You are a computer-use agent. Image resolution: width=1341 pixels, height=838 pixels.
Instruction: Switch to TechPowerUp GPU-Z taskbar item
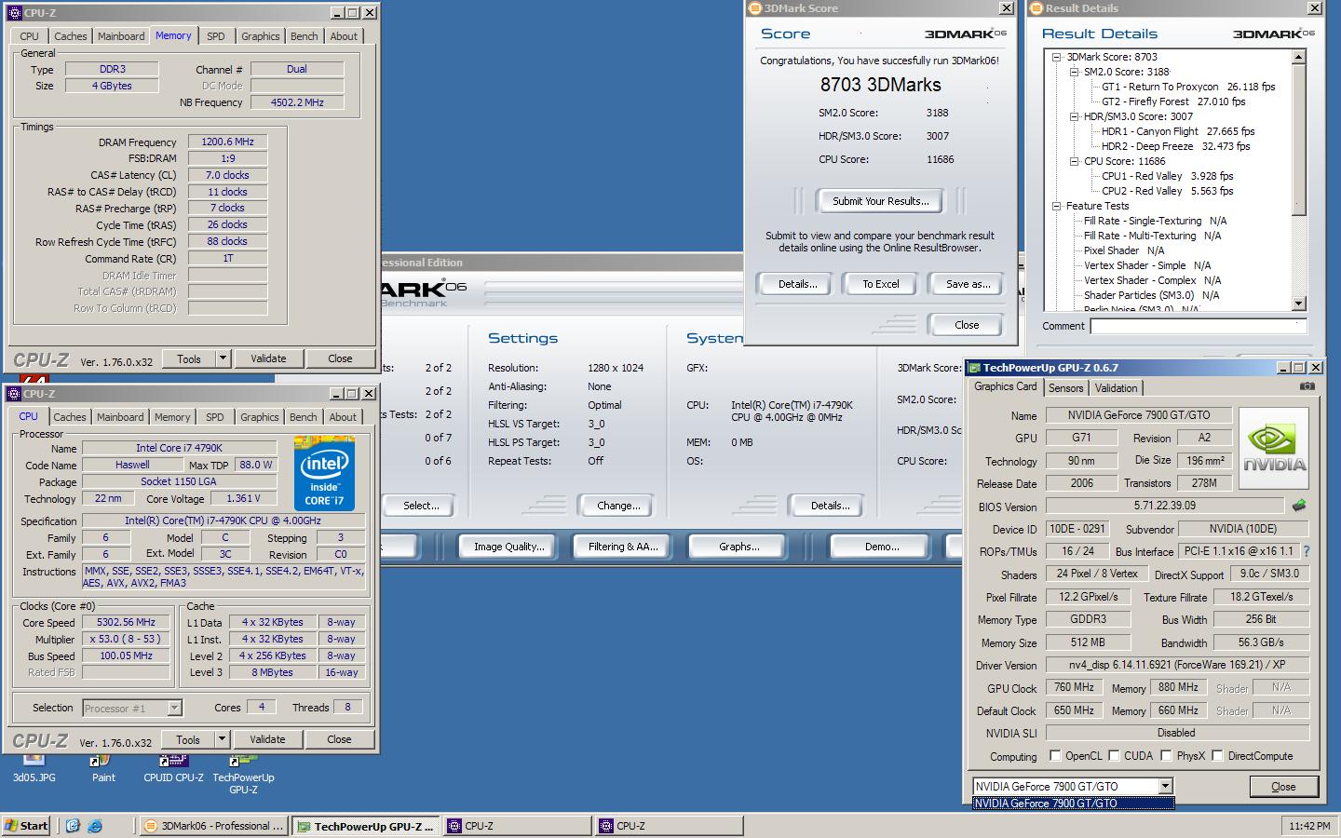[x=365, y=826]
